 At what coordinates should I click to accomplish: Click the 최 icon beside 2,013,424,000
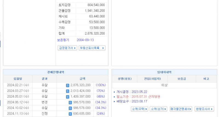(x=67, y=91)
